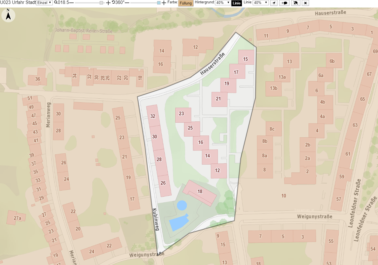The width and height of the screenshot is (378, 265).
Task: Open the Hintergrund 40% dropdown
Action: [x=223, y=3]
